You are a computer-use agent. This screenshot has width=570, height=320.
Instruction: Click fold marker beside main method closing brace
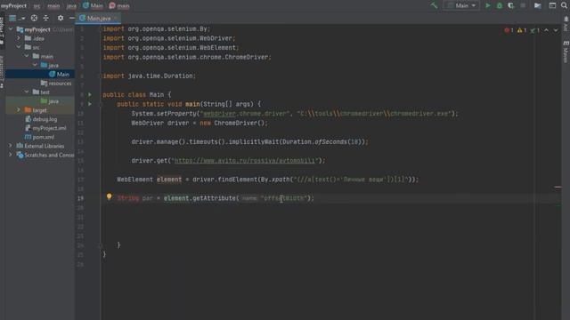click(x=101, y=245)
